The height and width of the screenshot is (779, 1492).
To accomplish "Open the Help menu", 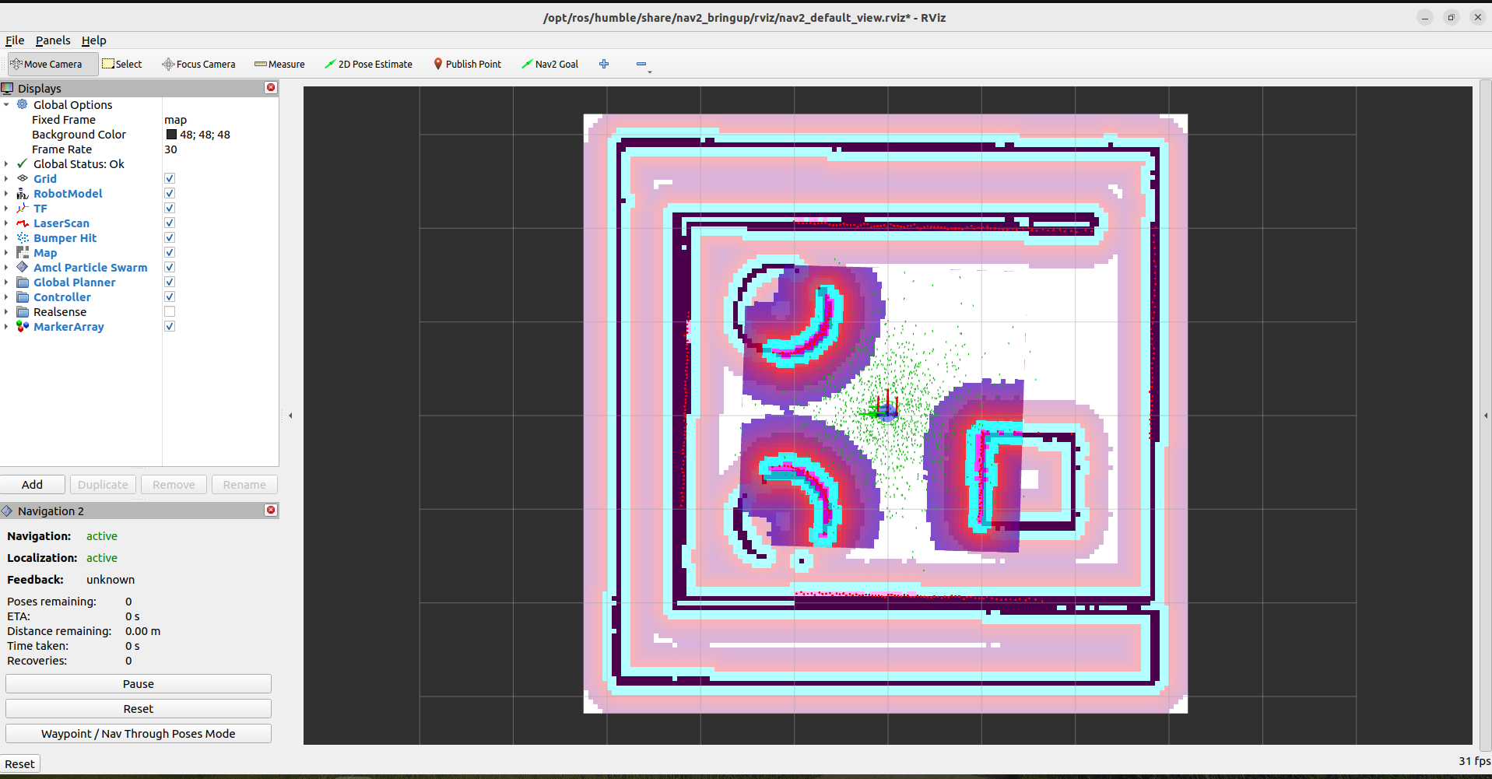I will click(94, 40).
